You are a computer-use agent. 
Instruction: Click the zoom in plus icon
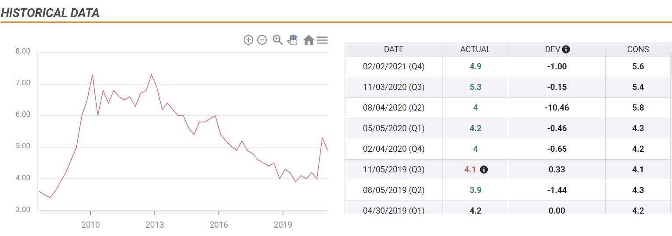[x=248, y=40]
